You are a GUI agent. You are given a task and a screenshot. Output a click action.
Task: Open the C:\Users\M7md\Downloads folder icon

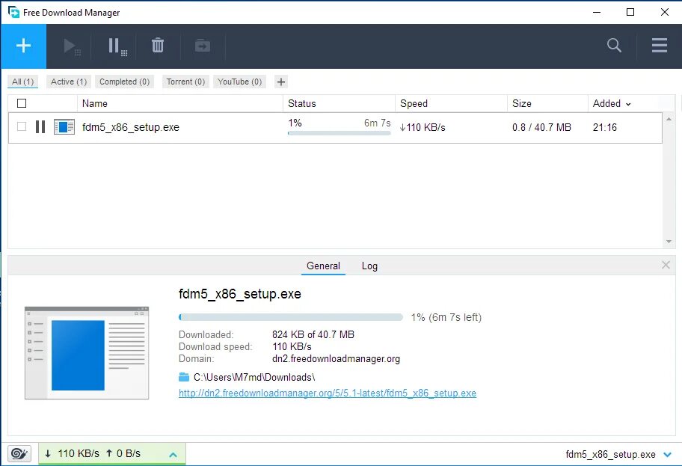(184, 377)
